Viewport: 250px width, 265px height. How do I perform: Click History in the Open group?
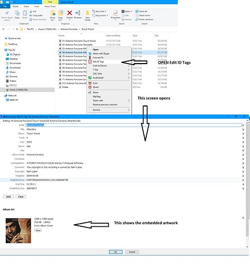point(127,20)
